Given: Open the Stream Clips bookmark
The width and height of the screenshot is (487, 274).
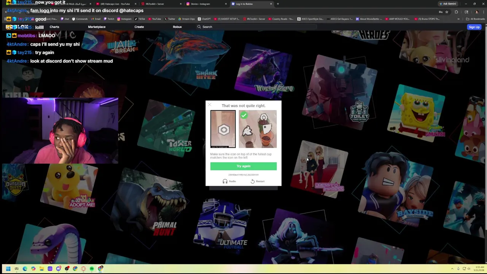Looking at the screenshot, I should [x=186, y=19].
